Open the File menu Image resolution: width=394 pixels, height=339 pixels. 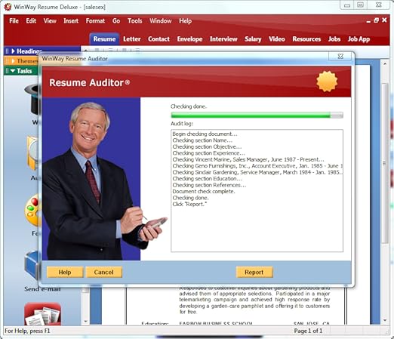[x=14, y=21]
